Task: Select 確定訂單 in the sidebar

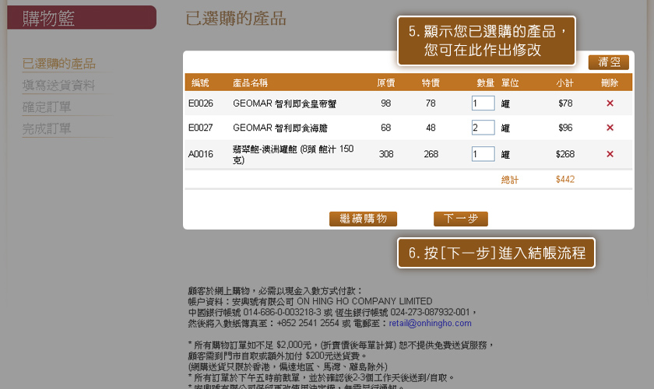Action: (x=47, y=107)
